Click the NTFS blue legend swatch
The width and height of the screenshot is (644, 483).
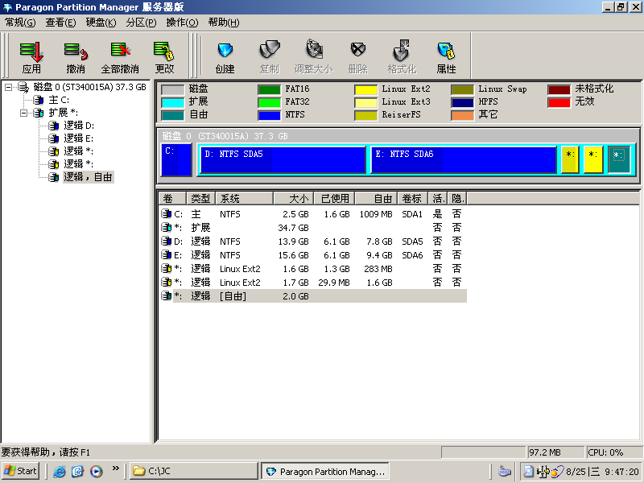tap(269, 115)
